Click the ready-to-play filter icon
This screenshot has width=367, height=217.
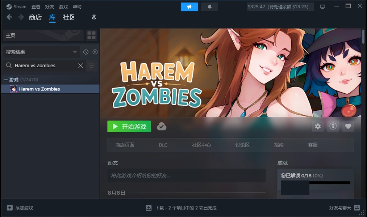95,52
